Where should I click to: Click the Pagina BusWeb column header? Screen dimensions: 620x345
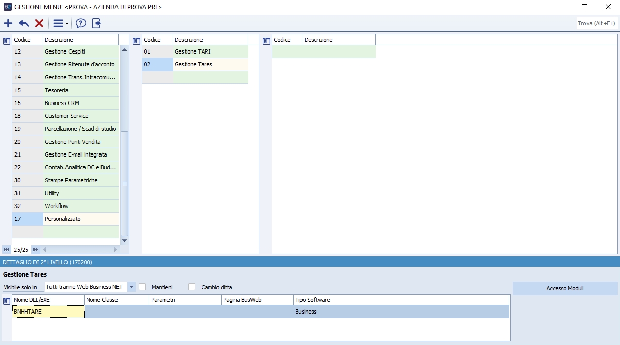point(258,300)
